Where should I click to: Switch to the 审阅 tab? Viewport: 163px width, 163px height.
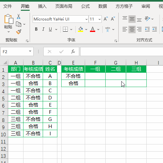pyautogui.click(x=146, y=6)
